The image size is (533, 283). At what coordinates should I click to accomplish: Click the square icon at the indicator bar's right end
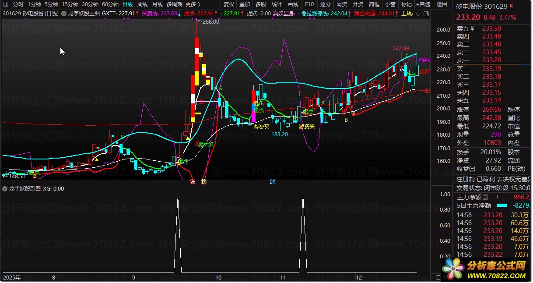[426, 13]
